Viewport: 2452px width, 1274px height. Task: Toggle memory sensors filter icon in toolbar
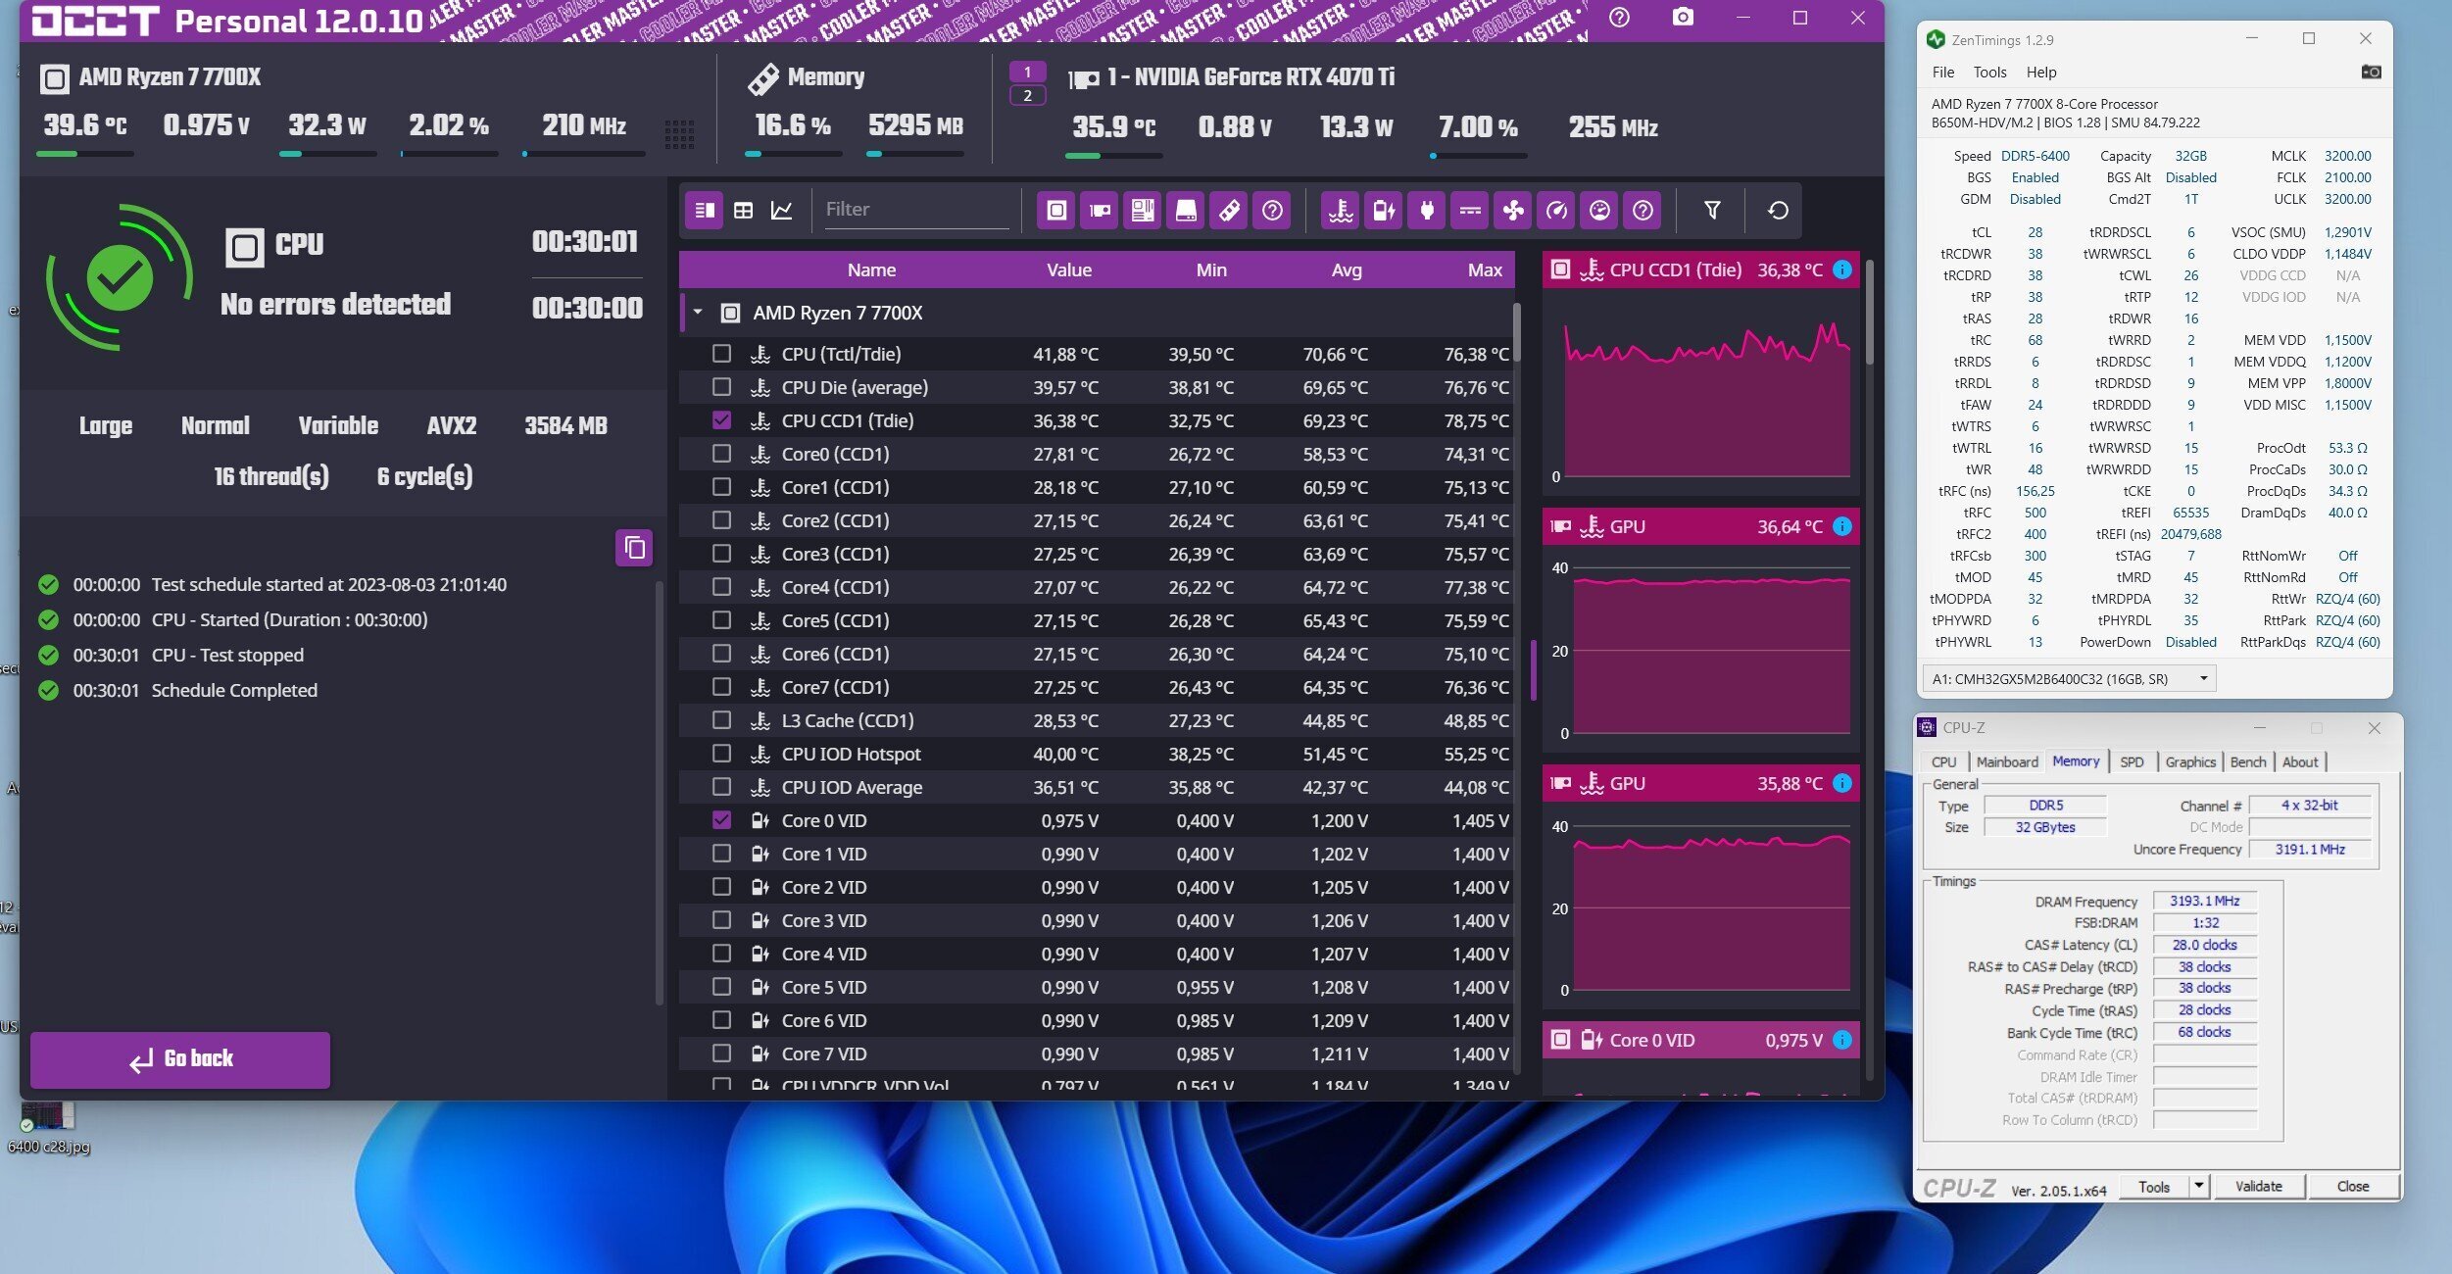(1229, 210)
